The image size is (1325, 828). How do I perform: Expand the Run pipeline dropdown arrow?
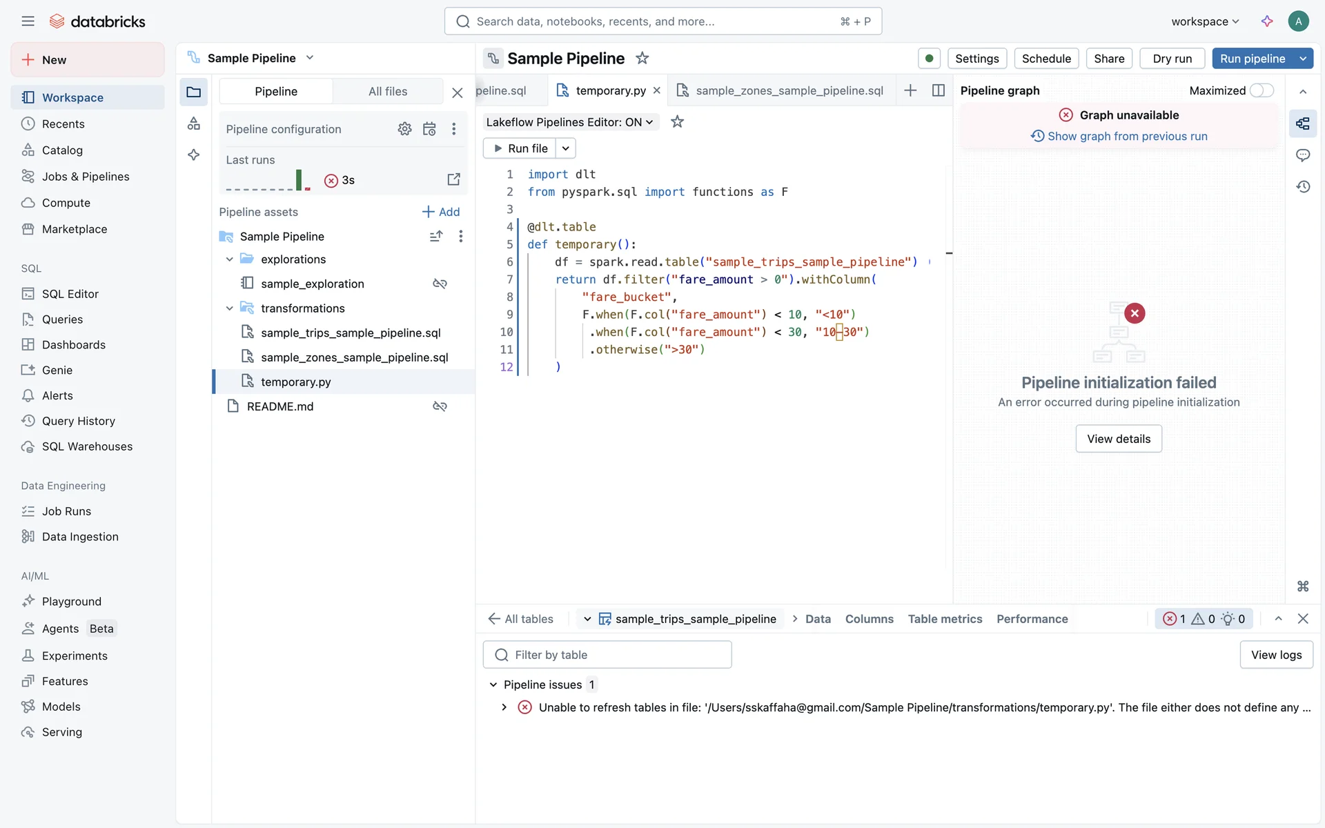(1303, 59)
